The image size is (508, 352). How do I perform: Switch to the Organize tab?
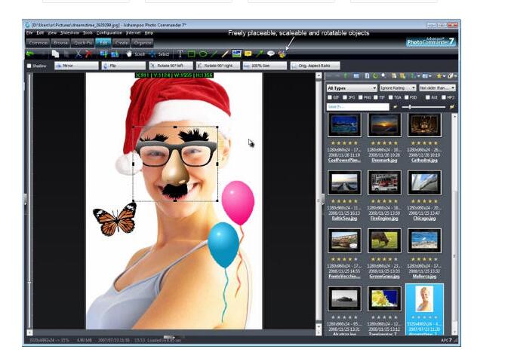tap(143, 43)
